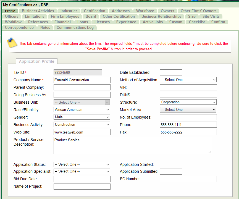Expand the Method of Acquisition dropdown
The height and width of the screenshot is (199, 239).
coord(188,80)
